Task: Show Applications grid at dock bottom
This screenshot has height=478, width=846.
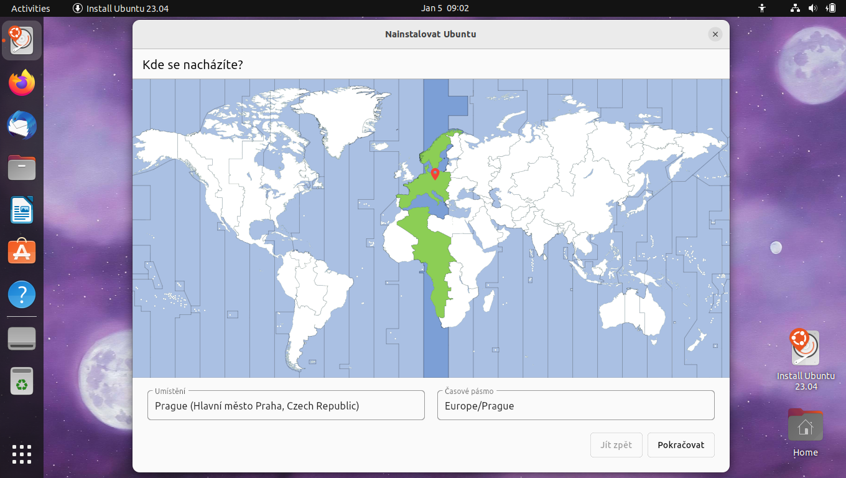Action: coord(22,454)
